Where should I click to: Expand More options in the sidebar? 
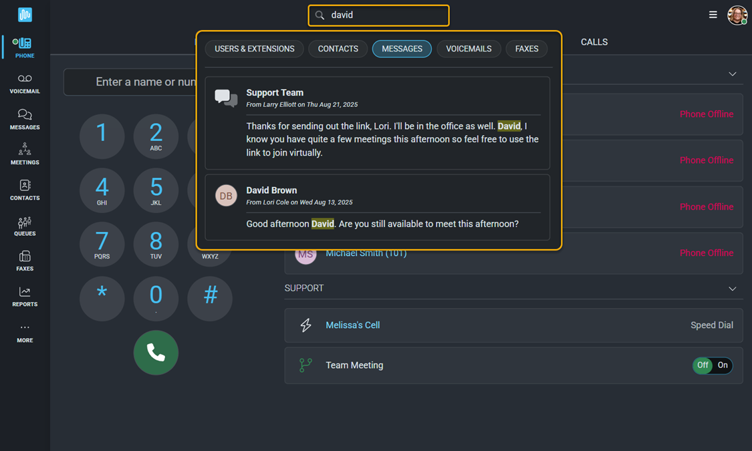click(x=25, y=332)
